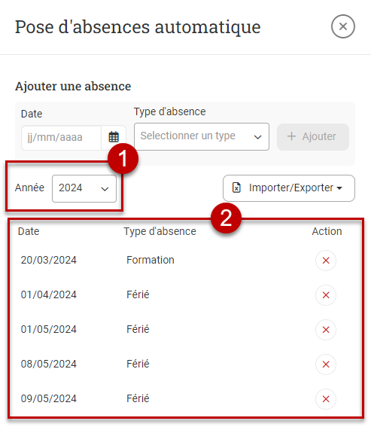The width and height of the screenshot is (371, 427).
Task: Click the Action column header
Action: point(327,231)
